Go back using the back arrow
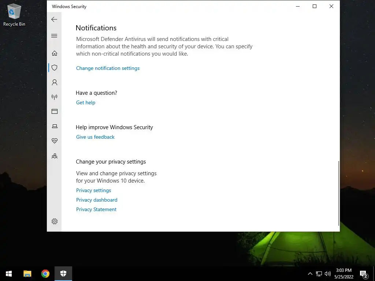Screen dimensions: 375x281 54,19
